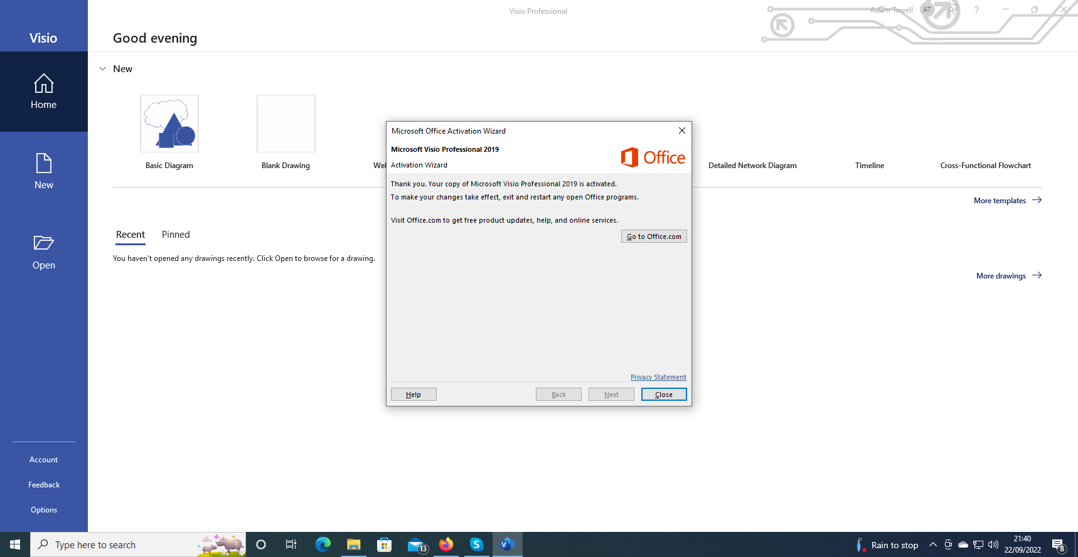This screenshot has height=557, width=1078.
Task: Open the Home page in Visio sidebar
Action: coord(44,92)
